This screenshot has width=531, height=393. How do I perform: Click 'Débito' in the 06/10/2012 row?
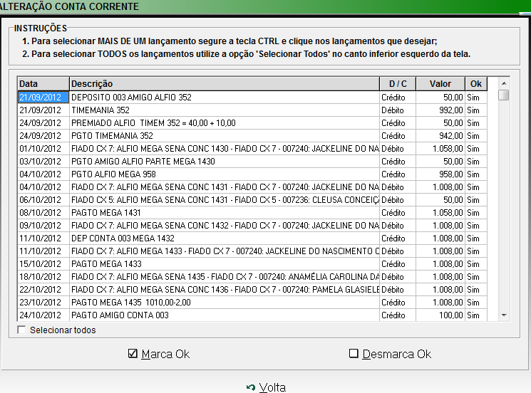coord(393,200)
